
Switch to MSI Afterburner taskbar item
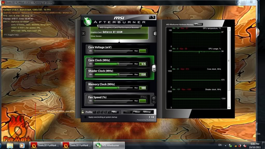click(x=109, y=145)
